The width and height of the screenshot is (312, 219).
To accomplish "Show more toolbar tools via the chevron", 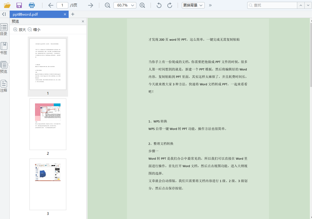I will click(x=210, y=5).
